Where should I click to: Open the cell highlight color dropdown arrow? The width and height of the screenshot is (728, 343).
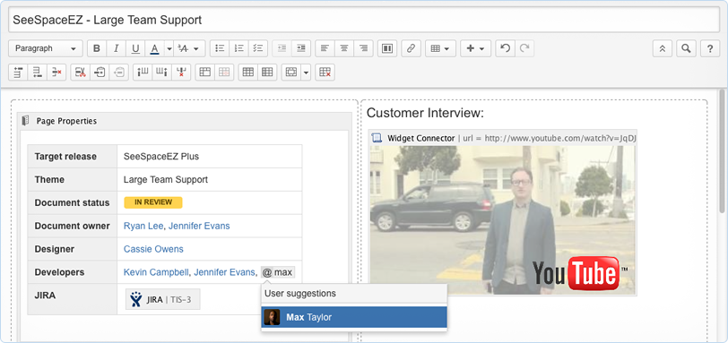[x=306, y=72]
